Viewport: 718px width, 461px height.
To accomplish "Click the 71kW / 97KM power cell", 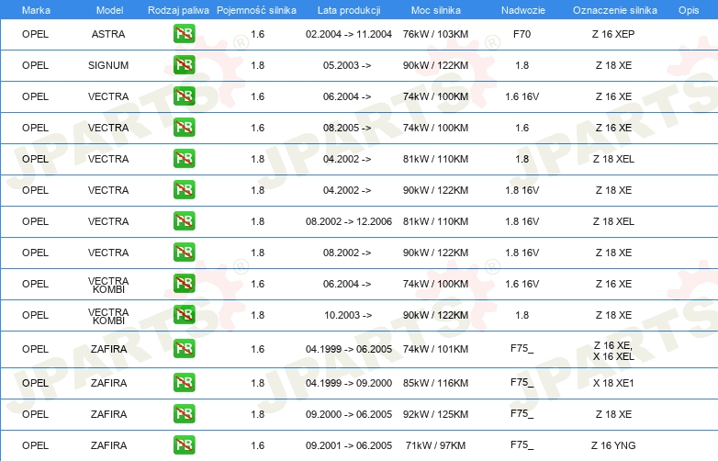I will coord(435,445).
